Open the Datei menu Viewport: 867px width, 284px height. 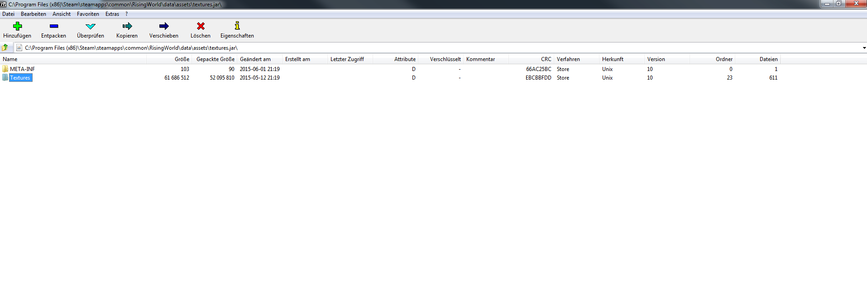pyautogui.click(x=9, y=14)
